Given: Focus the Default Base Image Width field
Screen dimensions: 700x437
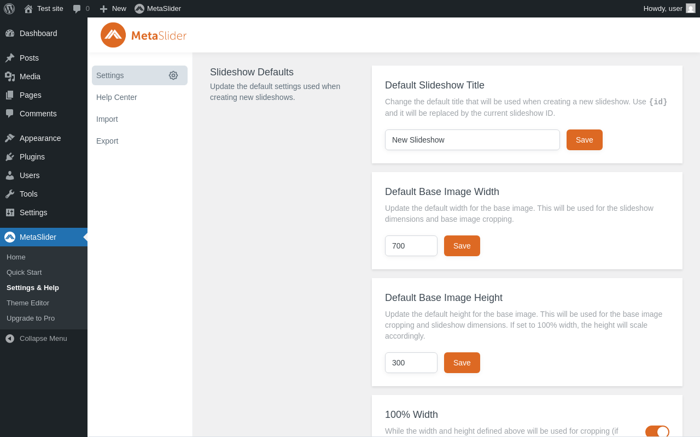Looking at the screenshot, I should point(411,246).
